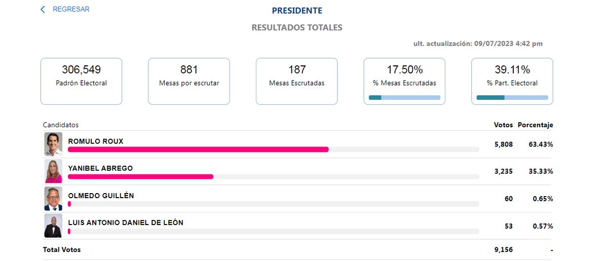Select the OLMEDO GUILLÉN candidate name
This screenshot has width=608, height=261.
[x=101, y=196]
